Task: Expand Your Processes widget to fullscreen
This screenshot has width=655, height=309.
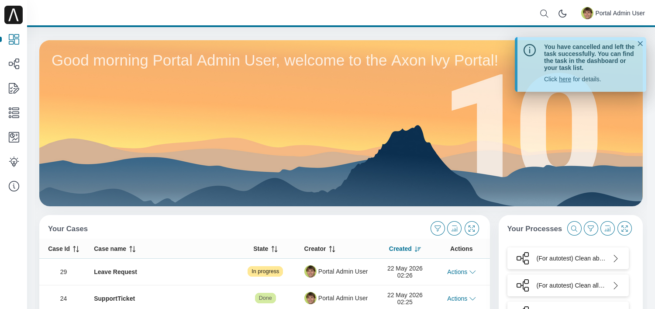Action: tap(624, 228)
